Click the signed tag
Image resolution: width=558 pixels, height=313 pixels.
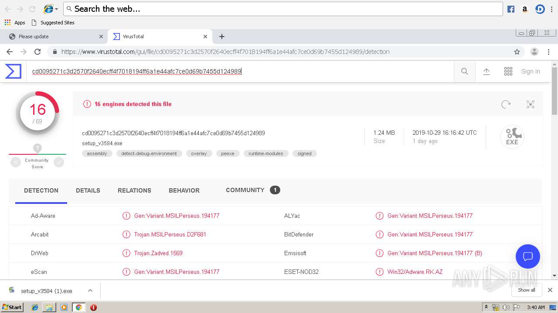click(x=304, y=153)
